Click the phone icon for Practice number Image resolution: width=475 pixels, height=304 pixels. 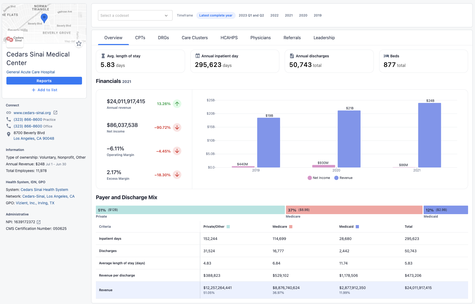click(x=9, y=119)
